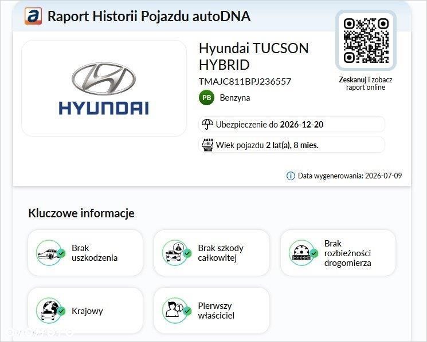The image size is (427, 342).
Task: Select the VIN text TMAJC811BPJ236557
Action: 245,81
